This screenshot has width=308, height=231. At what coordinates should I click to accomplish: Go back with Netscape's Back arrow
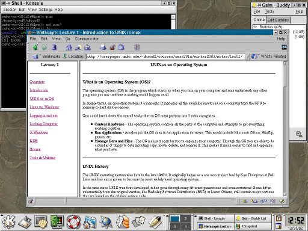(x=35, y=48)
